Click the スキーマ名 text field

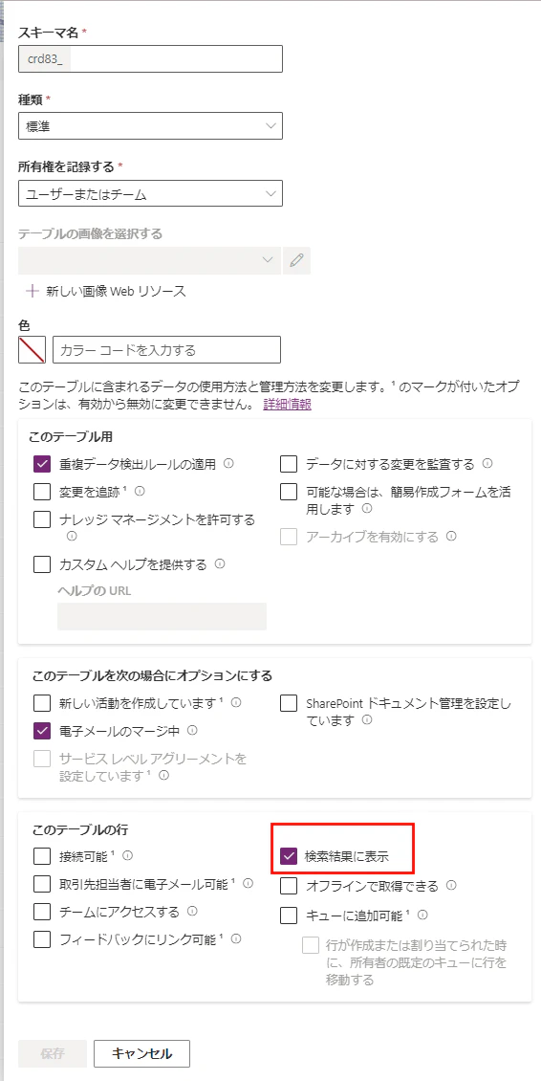coord(150,58)
